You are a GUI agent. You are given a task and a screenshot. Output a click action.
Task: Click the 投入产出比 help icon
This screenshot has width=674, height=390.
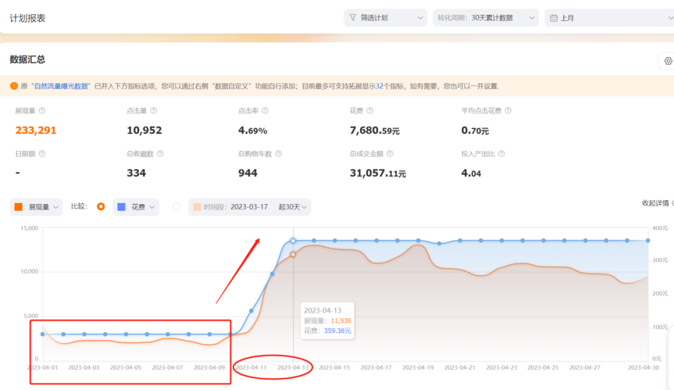tap(501, 154)
